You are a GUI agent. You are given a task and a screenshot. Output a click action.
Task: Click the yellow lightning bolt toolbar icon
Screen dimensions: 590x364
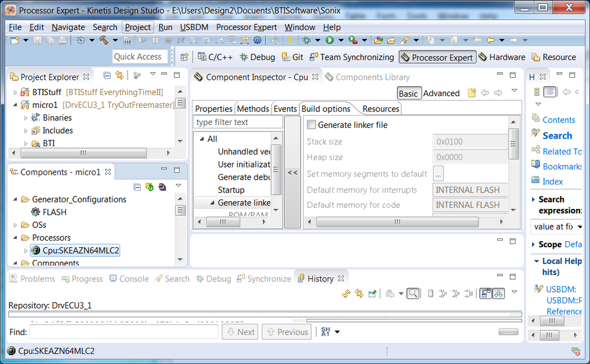pyautogui.click(x=290, y=40)
